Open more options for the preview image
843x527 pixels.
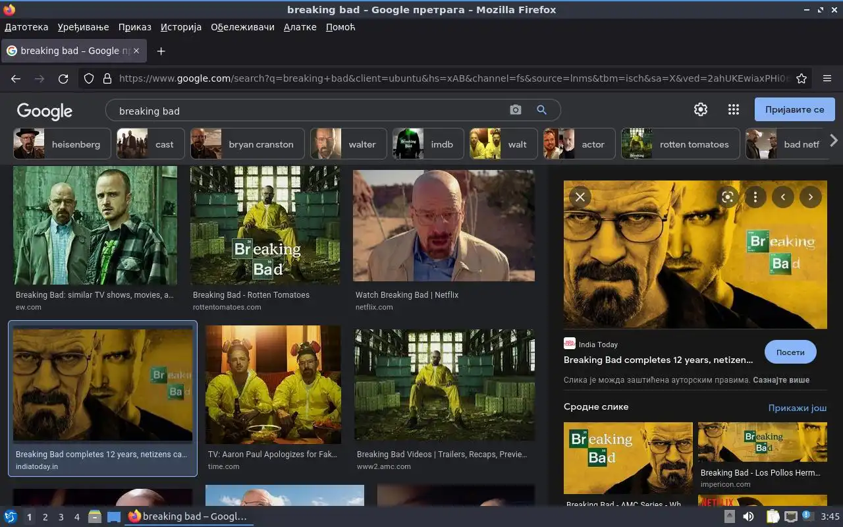click(755, 196)
